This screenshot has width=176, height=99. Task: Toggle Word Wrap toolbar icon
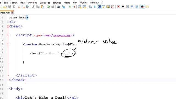(90, 7)
